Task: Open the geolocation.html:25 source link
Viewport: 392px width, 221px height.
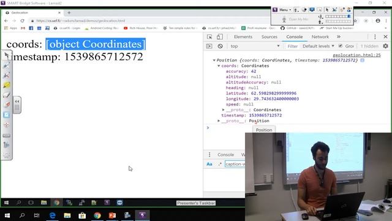Action: 356,55
